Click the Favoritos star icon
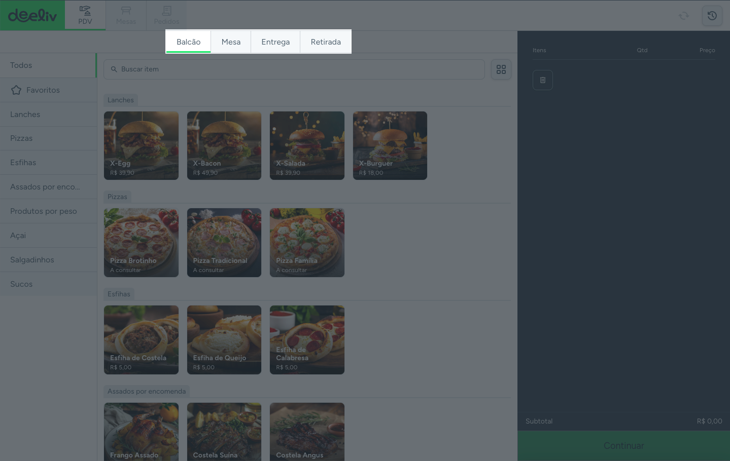 point(16,90)
